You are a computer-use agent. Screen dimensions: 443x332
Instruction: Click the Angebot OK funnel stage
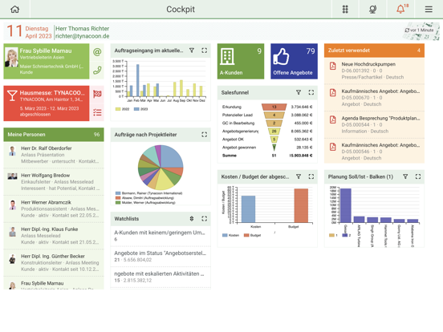274,140
